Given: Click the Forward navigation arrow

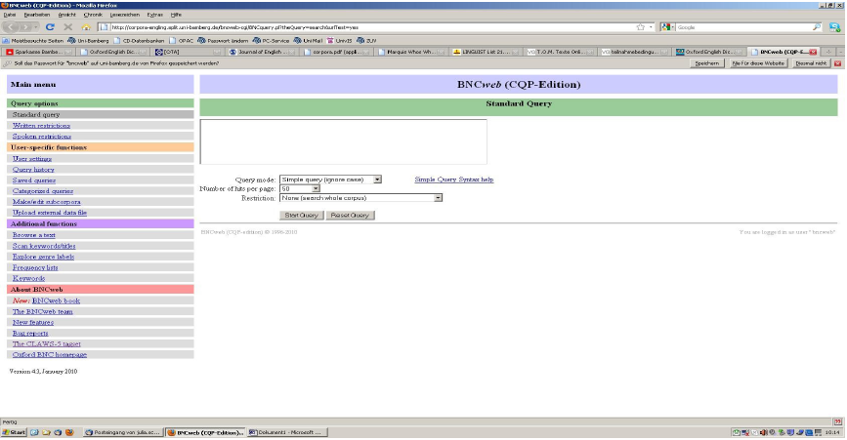Looking at the screenshot, I should pos(25,27).
